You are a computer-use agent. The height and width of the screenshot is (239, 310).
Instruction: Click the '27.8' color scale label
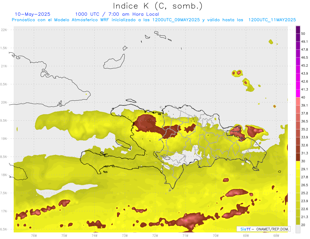pyautogui.click(x=305, y=177)
